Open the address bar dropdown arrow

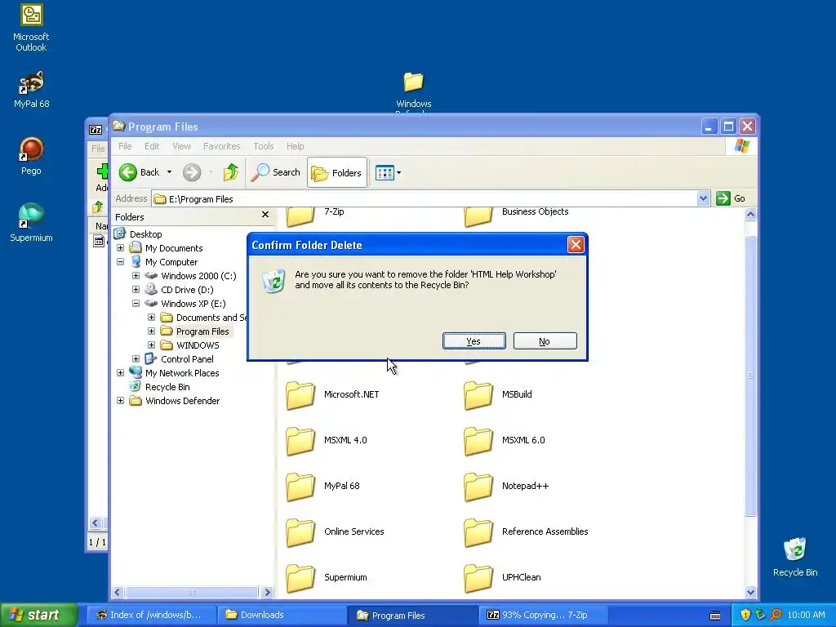tap(703, 198)
